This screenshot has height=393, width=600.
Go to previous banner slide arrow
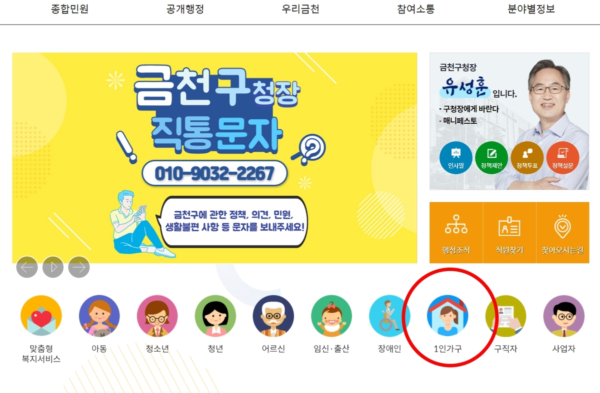tap(27, 267)
